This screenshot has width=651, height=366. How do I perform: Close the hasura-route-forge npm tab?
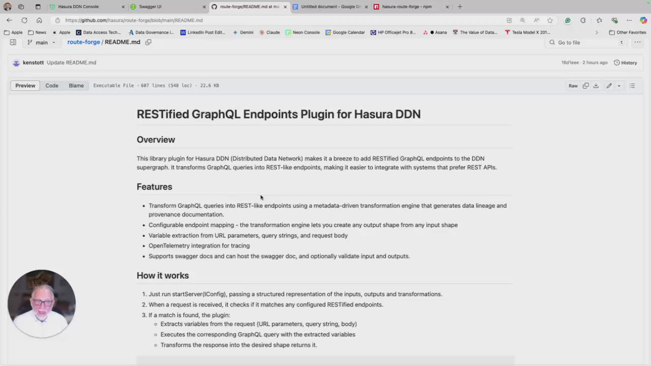click(x=447, y=7)
